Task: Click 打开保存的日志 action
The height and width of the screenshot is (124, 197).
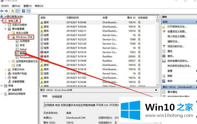Action: [177, 27]
